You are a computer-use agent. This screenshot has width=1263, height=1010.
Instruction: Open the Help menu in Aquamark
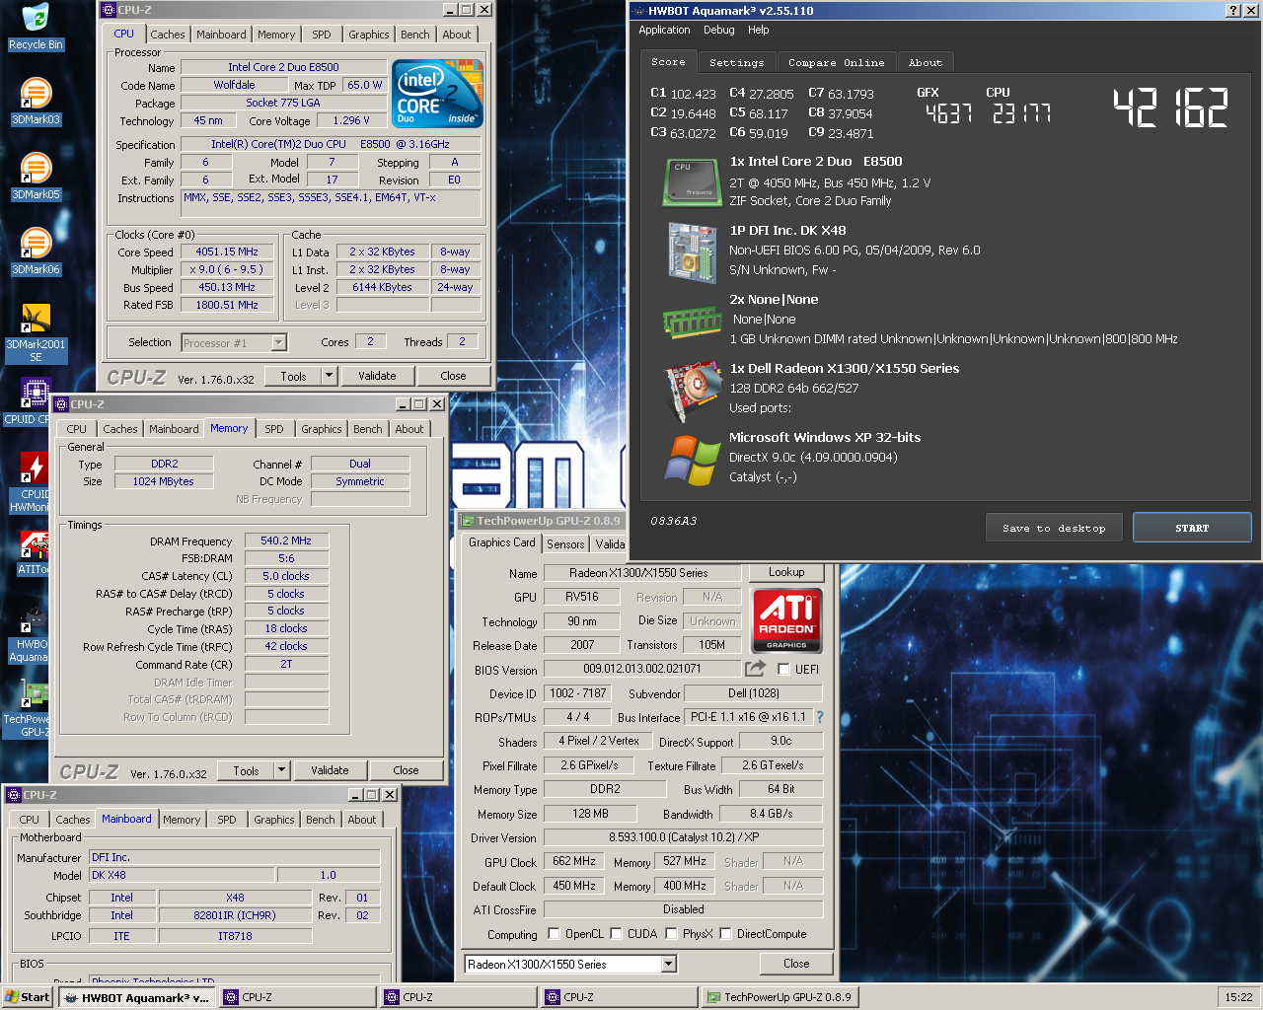[x=758, y=30]
